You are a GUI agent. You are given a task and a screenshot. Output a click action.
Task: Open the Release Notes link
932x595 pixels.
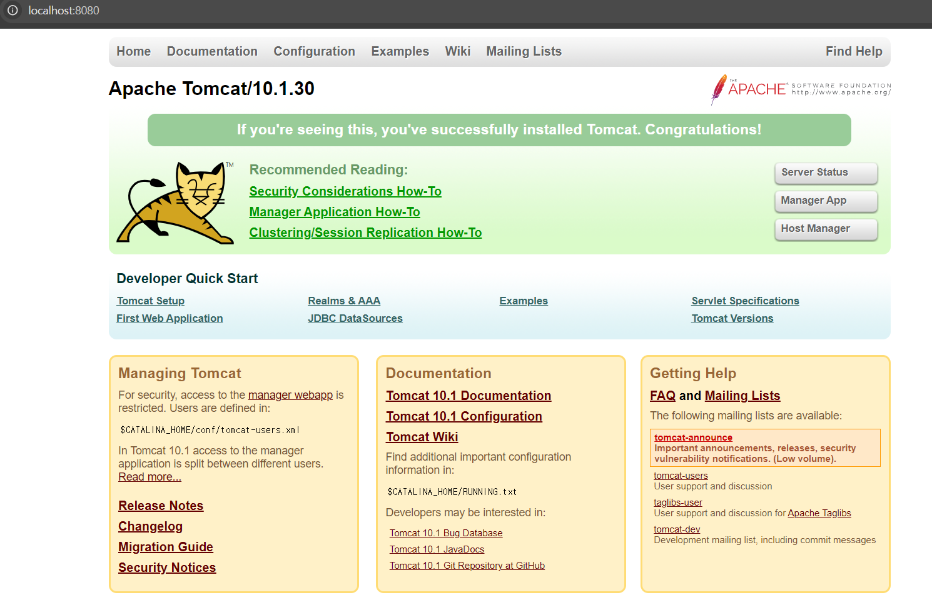pyautogui.click(x=161, y=506)
